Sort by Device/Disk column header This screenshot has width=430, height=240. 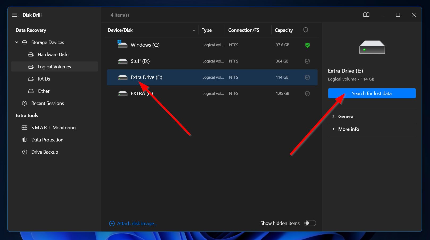coord(120,30)
